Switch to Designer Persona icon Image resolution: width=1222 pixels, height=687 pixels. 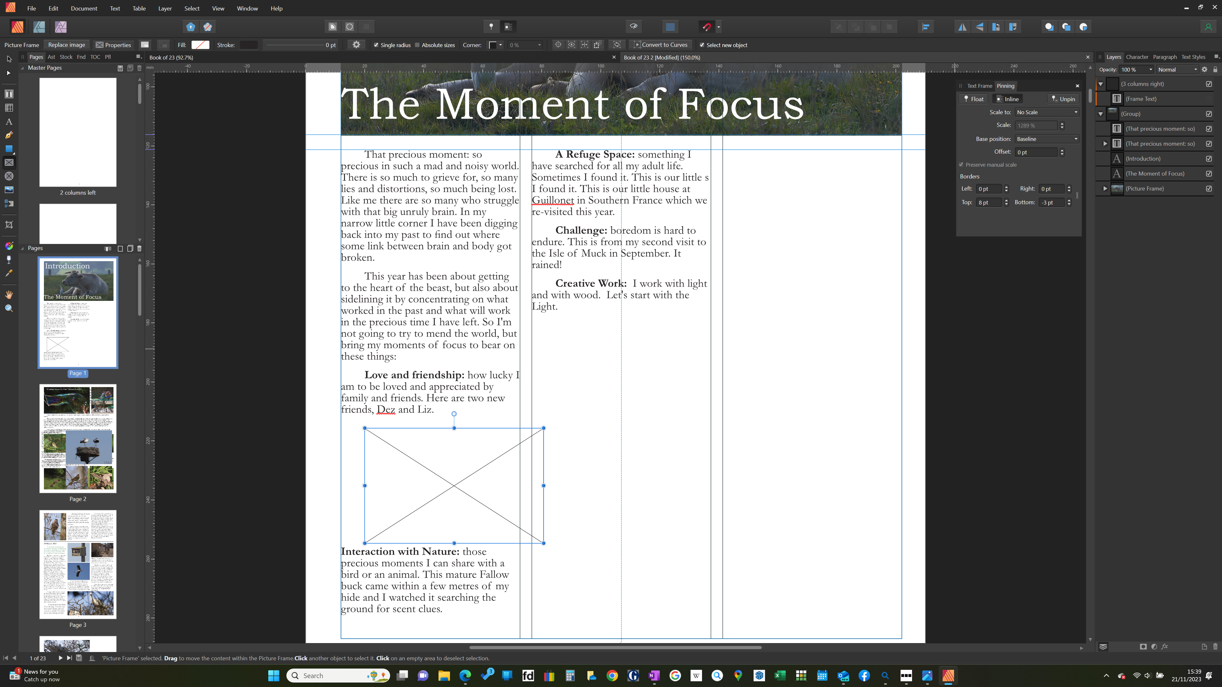point(39,27)
